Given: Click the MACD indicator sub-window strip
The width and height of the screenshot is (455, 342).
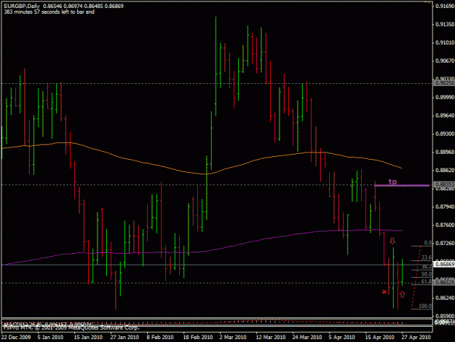Looking at the screenshot, I should pyautogui.click(x=217, y=322).
